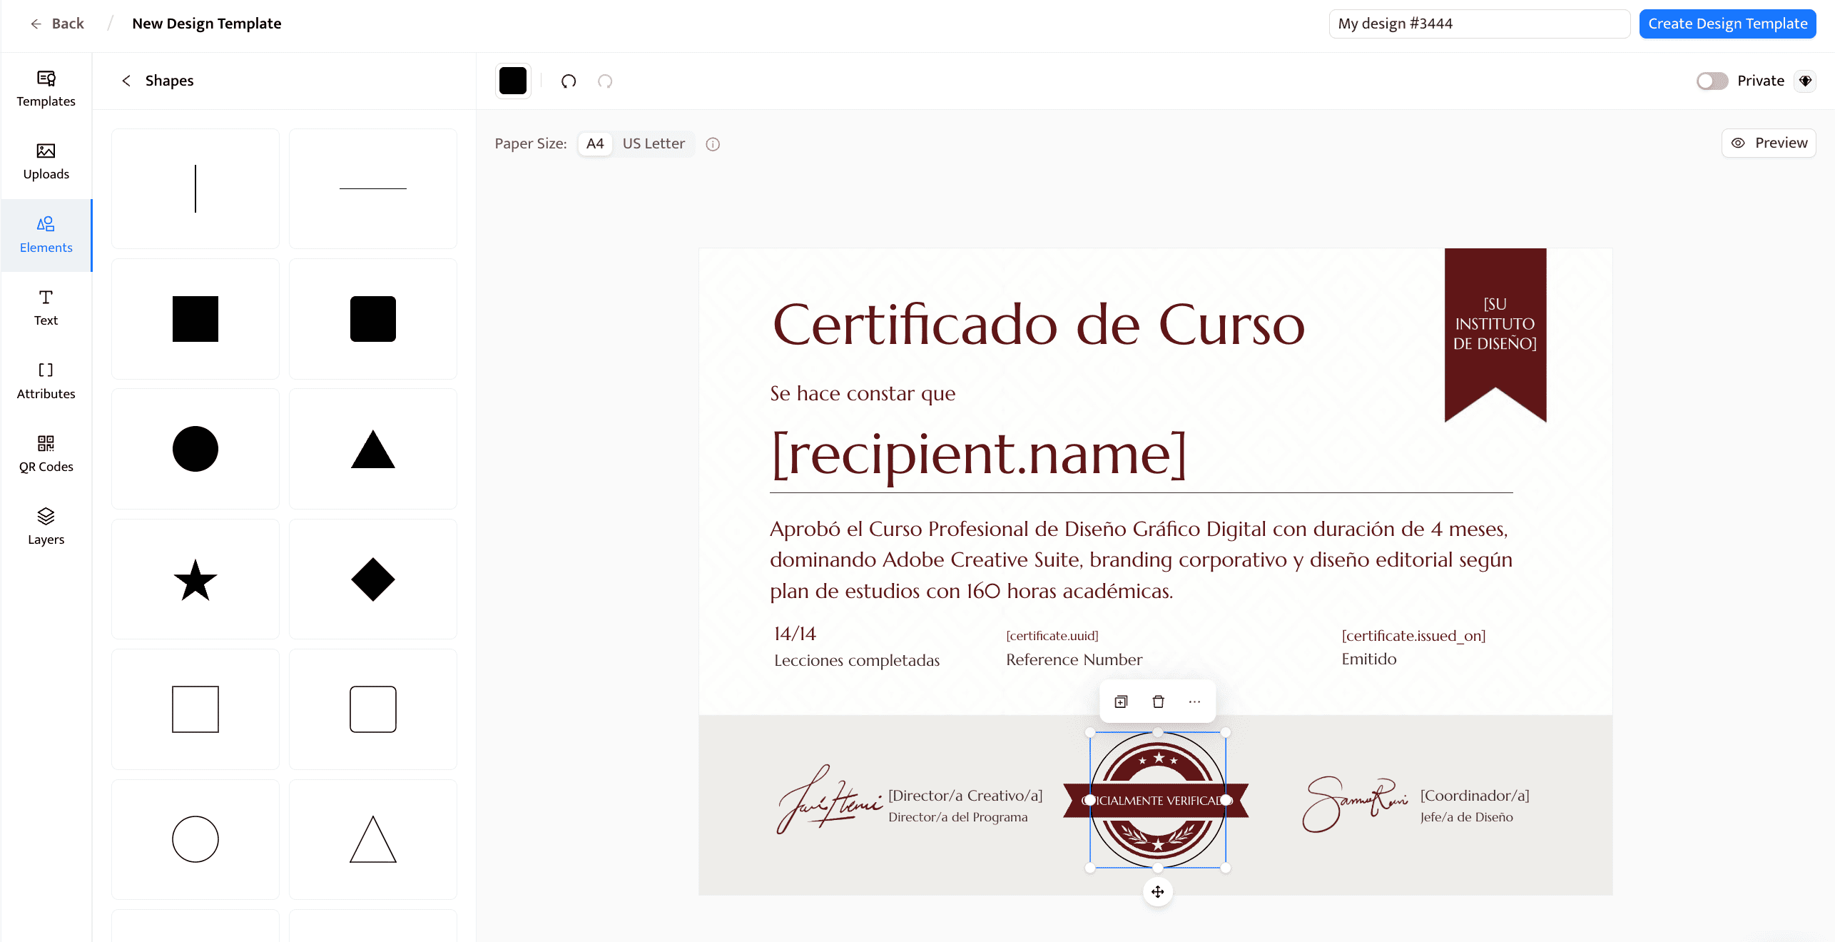Add the outlined rounded square shape

[x=373, y=709]
